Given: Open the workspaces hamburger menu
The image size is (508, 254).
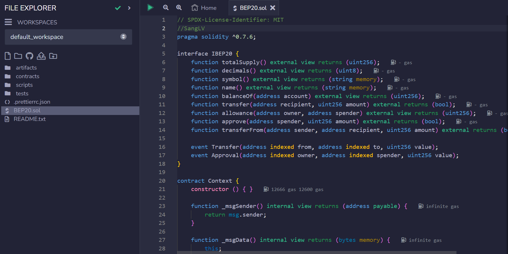Looking at the screenshot, I should (8, 22).
